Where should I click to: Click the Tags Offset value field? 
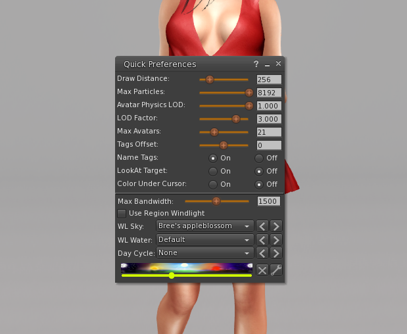(269, 145)
